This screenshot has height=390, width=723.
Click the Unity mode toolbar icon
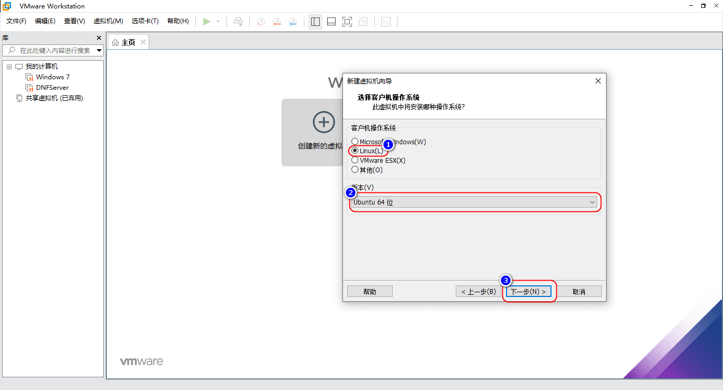(x=363, y=22)
